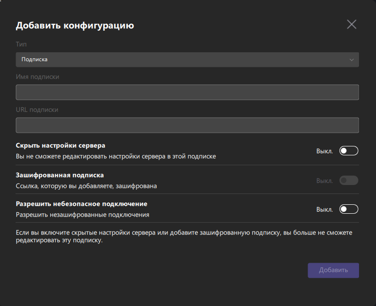Close the Добавить конфигурацию dialog
Screen dimensions: 376x306
(x=351, y=24)
